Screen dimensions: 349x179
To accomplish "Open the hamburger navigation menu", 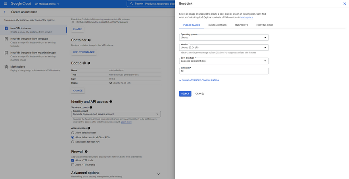I will (6, 4).
